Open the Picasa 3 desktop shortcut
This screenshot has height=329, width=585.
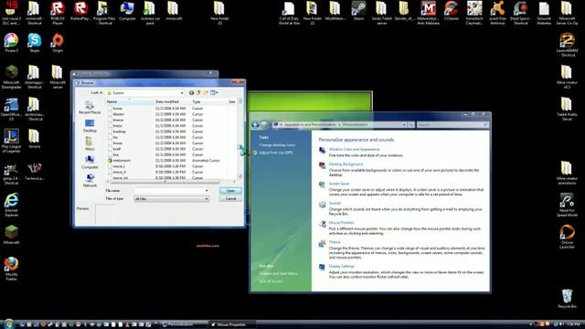click(x=11, y=43)
